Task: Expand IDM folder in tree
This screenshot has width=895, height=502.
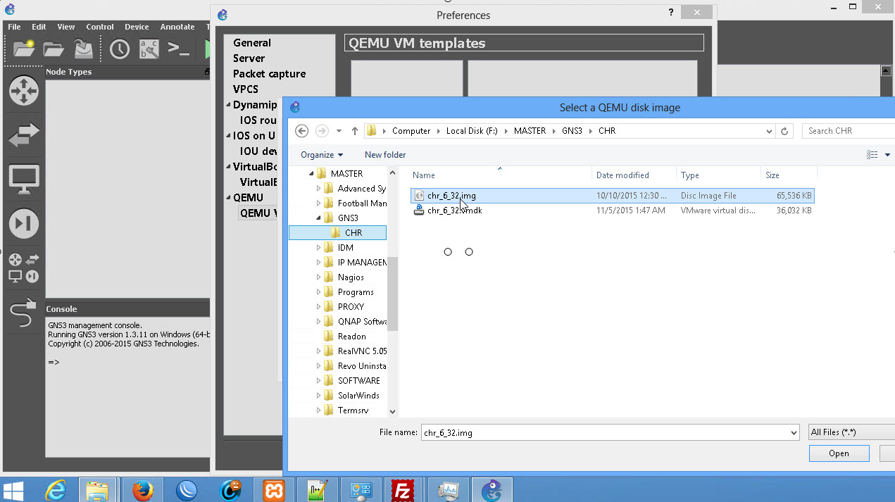Action: [x=318, y=248]
